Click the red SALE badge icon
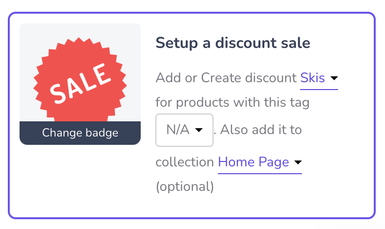Screen dimensions: 385x229 click(80, 79)
